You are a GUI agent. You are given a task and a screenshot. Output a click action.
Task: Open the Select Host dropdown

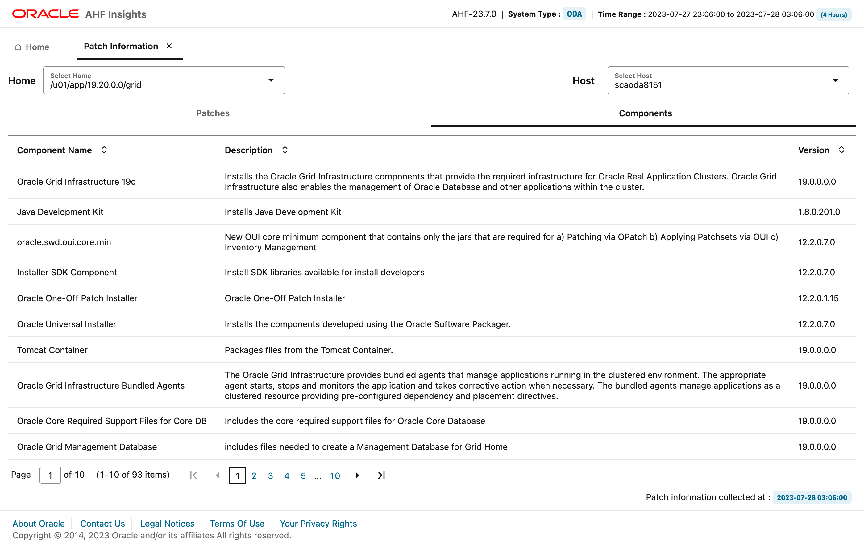point(728,80)
